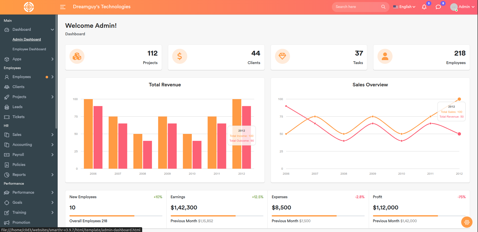Viewport: 478px width, 232px height.
Task: Open the Admin user dropdown
Action: pyautogui.click(x=462, y=7)
